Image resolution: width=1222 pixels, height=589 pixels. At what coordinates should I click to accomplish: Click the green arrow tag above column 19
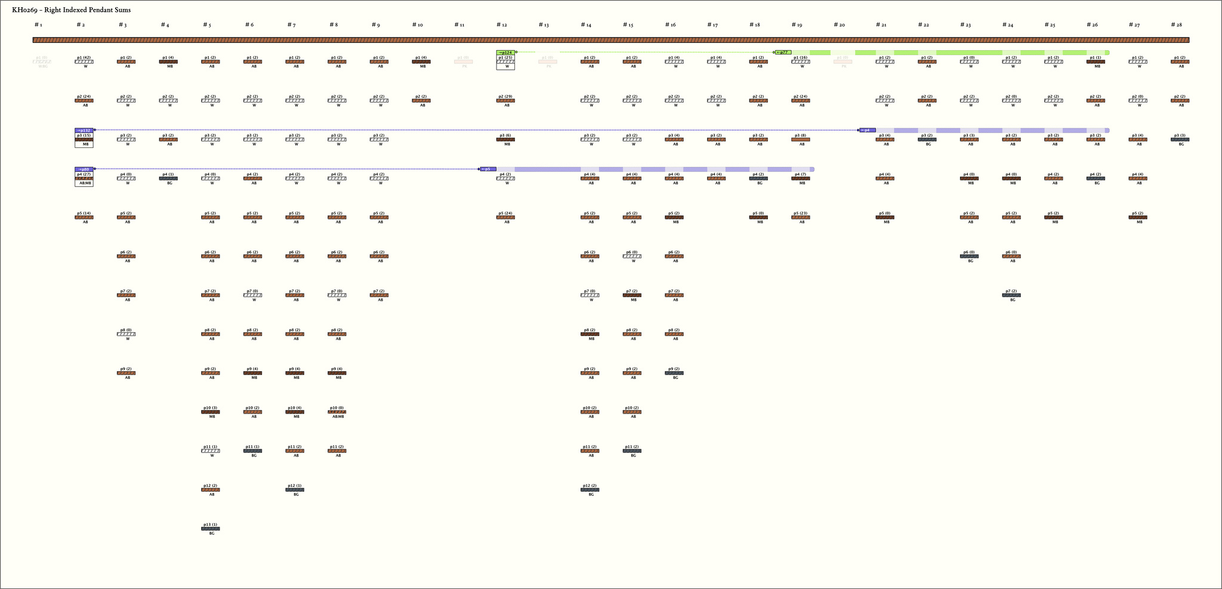coord(783,53)
